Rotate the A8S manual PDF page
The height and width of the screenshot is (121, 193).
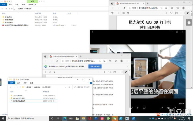point(171,13)
